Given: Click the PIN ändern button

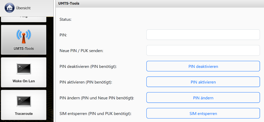Looking at the screenshot, I should tap(203, 98).
